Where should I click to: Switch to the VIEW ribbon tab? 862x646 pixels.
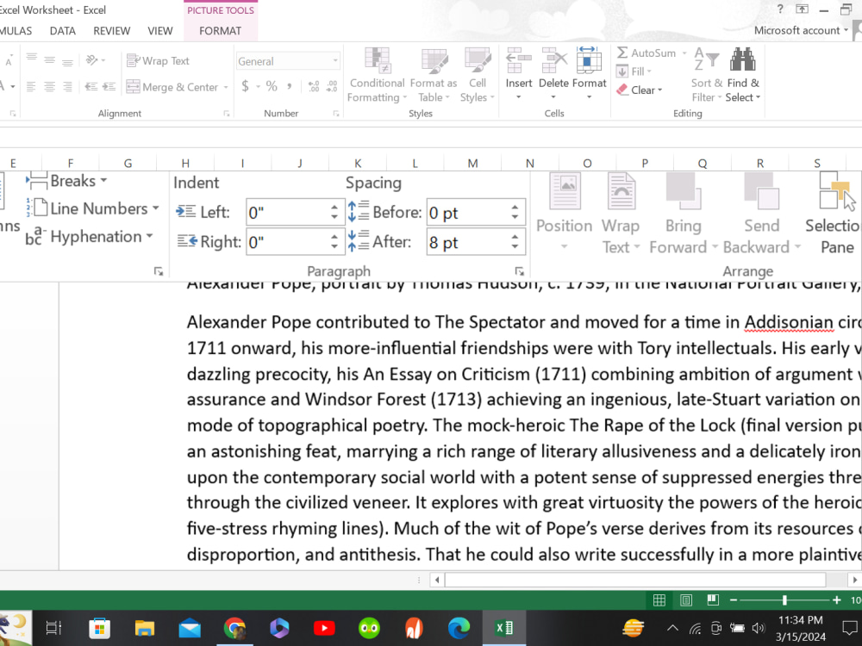160,31
